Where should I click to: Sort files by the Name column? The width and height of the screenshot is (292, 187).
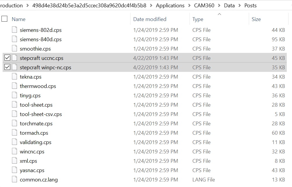tap(19, 19)
